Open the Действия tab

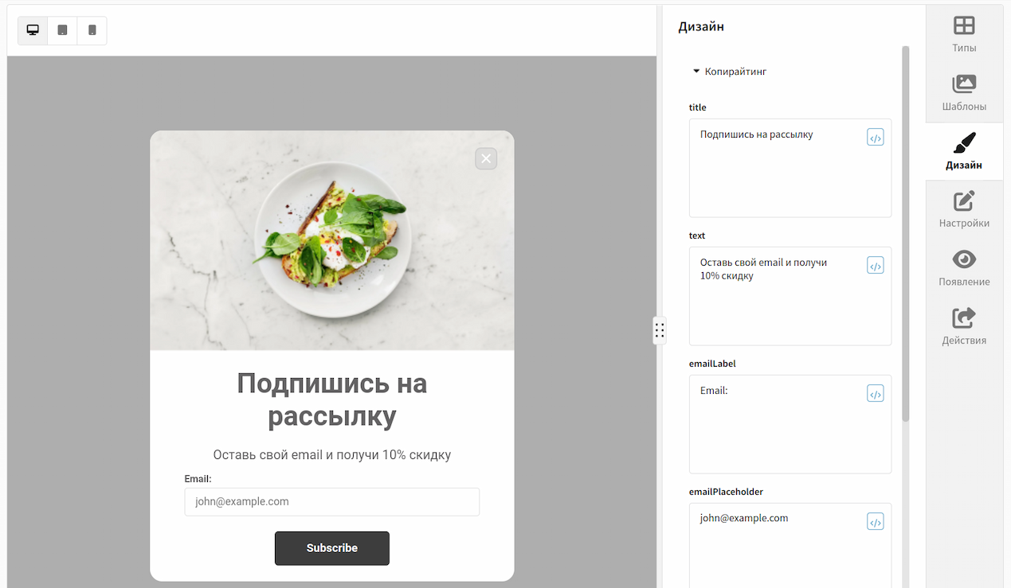(964, 327)
